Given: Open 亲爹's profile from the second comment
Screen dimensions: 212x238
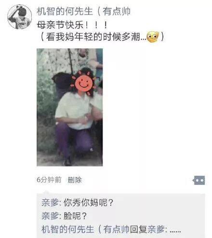Looking at the screenshot, I should [50, 216].
